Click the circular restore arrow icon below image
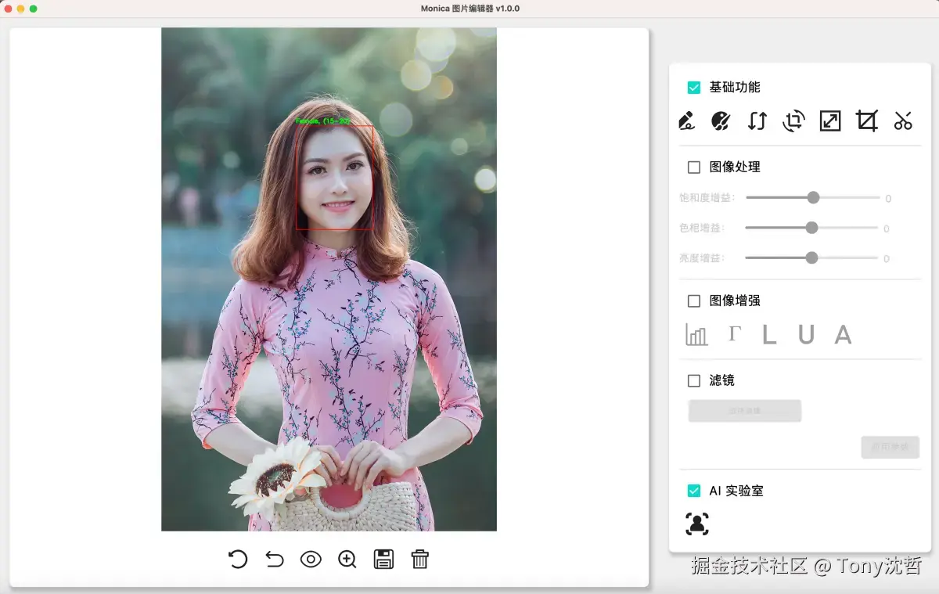The height and width of the screenshot is (594, 939). click(238, 559)
